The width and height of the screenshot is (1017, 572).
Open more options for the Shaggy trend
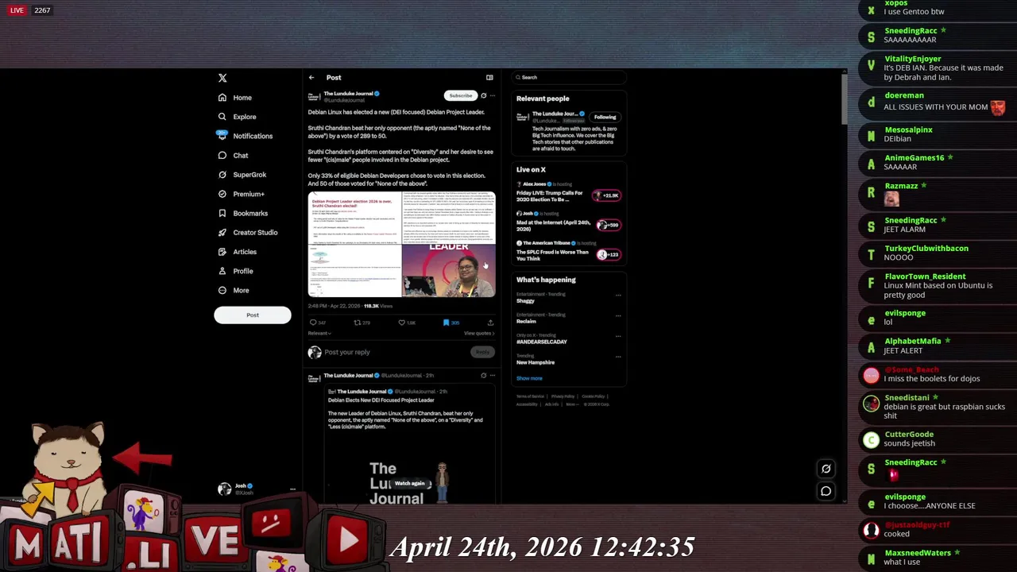[618, 296]
